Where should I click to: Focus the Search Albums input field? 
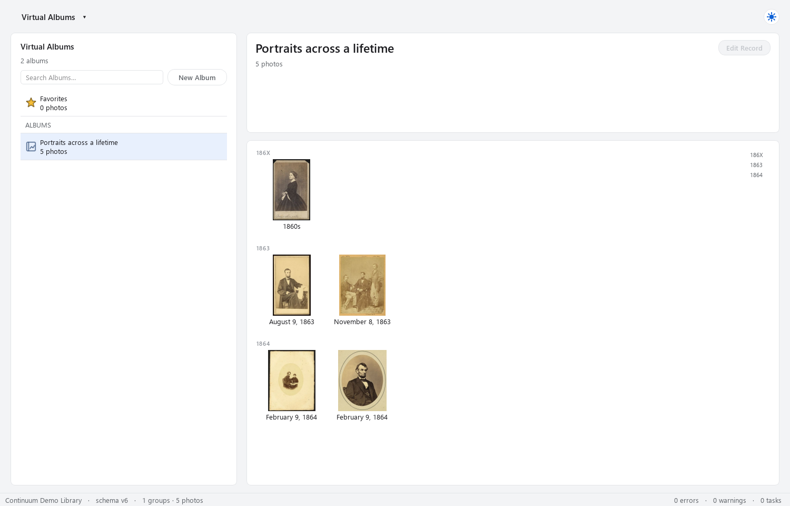tap(92, 77)
